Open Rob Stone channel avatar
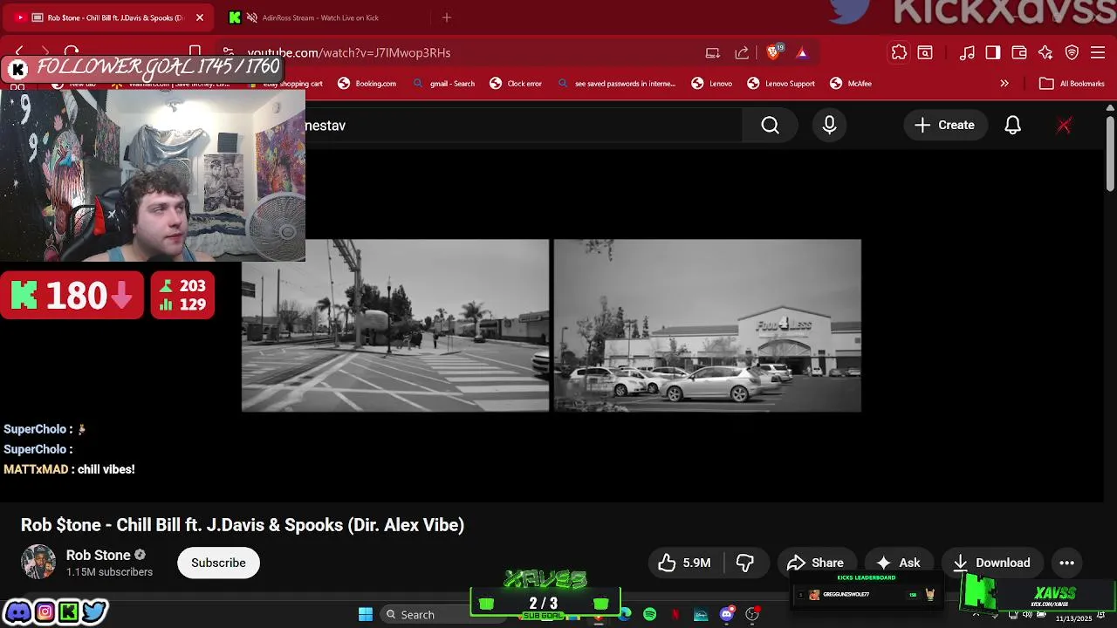The height and width of the screenshot is (628, 1117). (38, 563)
